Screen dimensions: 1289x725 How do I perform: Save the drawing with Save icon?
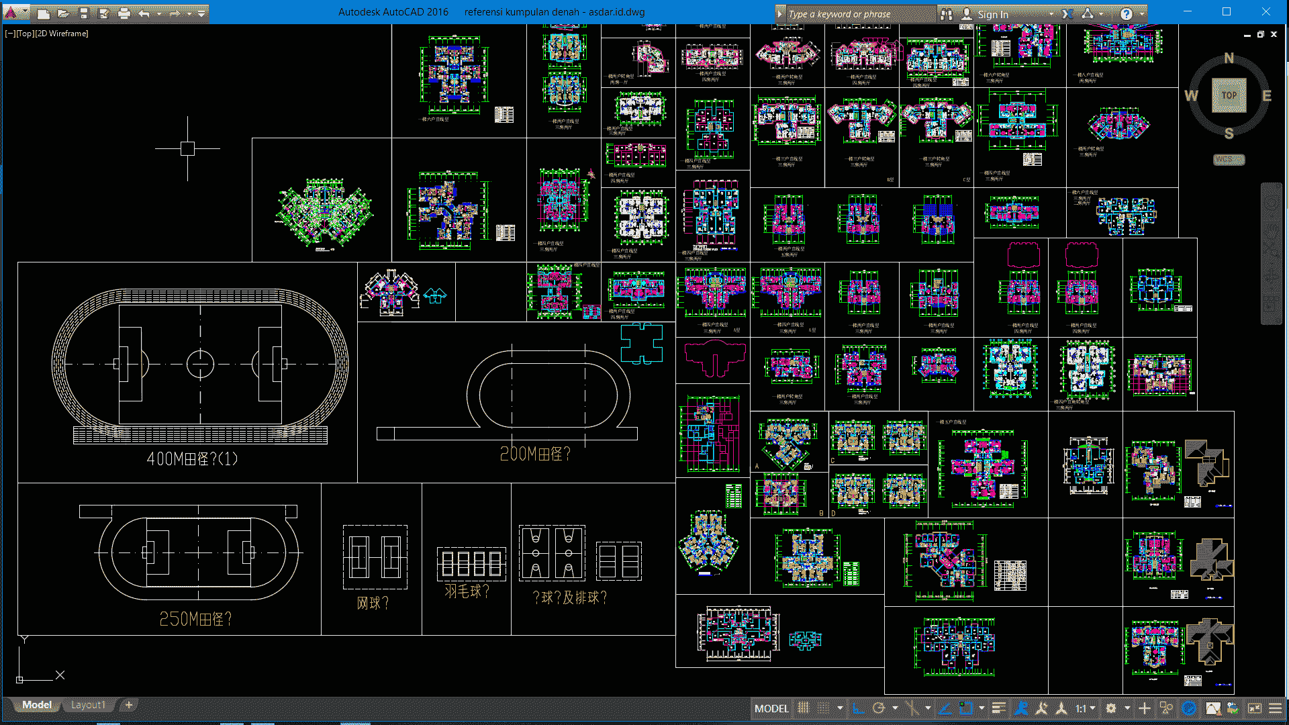84,14
